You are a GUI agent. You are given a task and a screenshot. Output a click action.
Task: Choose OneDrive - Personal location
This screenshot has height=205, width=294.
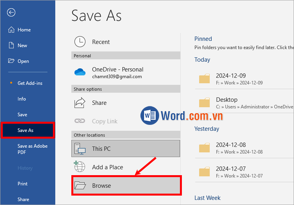[x=125, y=72]
